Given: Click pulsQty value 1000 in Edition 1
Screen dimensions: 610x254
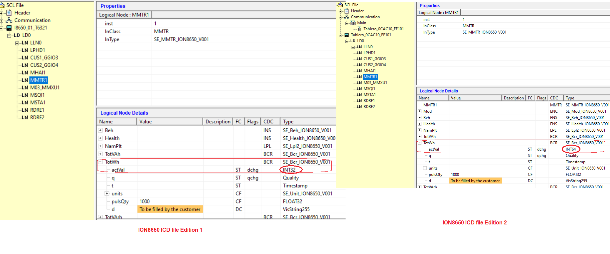Looking at the screenshot, I should pos(145,201).
